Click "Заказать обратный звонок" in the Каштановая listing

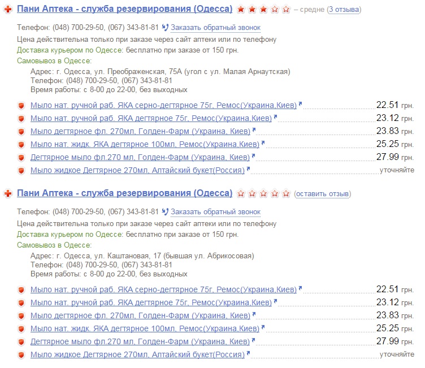coord(215,211)
